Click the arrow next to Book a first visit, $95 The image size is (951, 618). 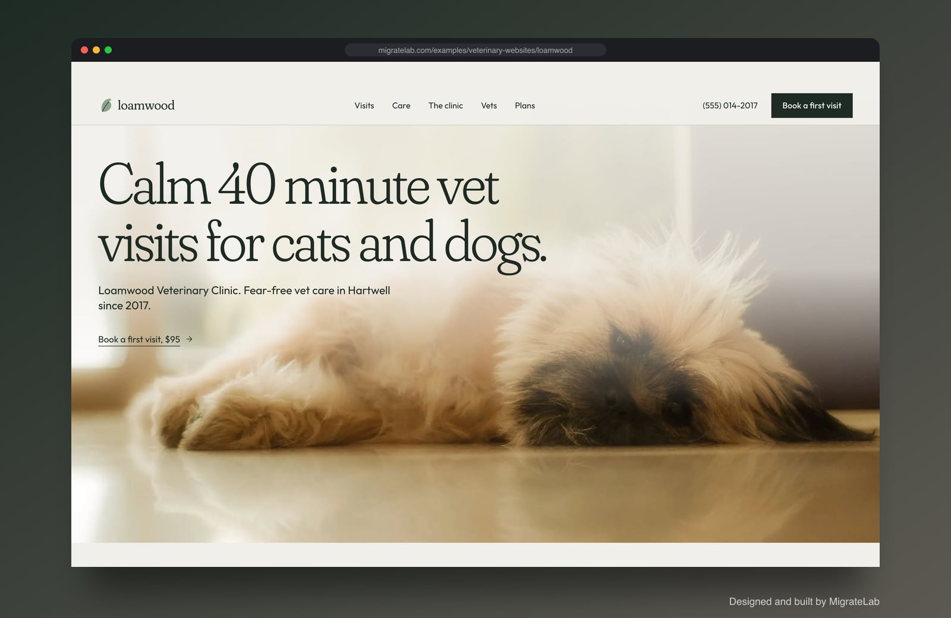coord(189,339)
